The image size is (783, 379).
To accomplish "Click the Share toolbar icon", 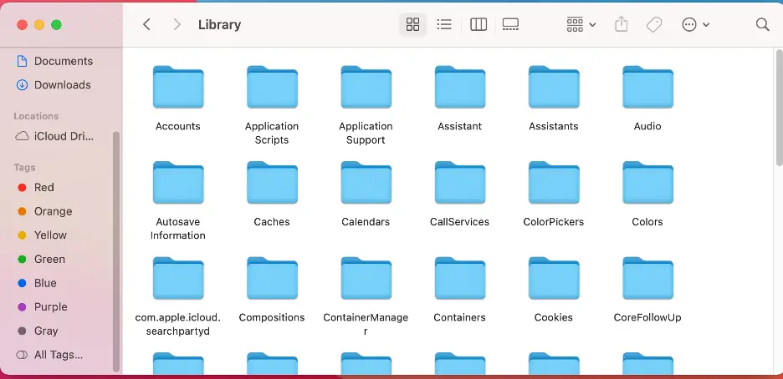I will click(x=621, y=24).
